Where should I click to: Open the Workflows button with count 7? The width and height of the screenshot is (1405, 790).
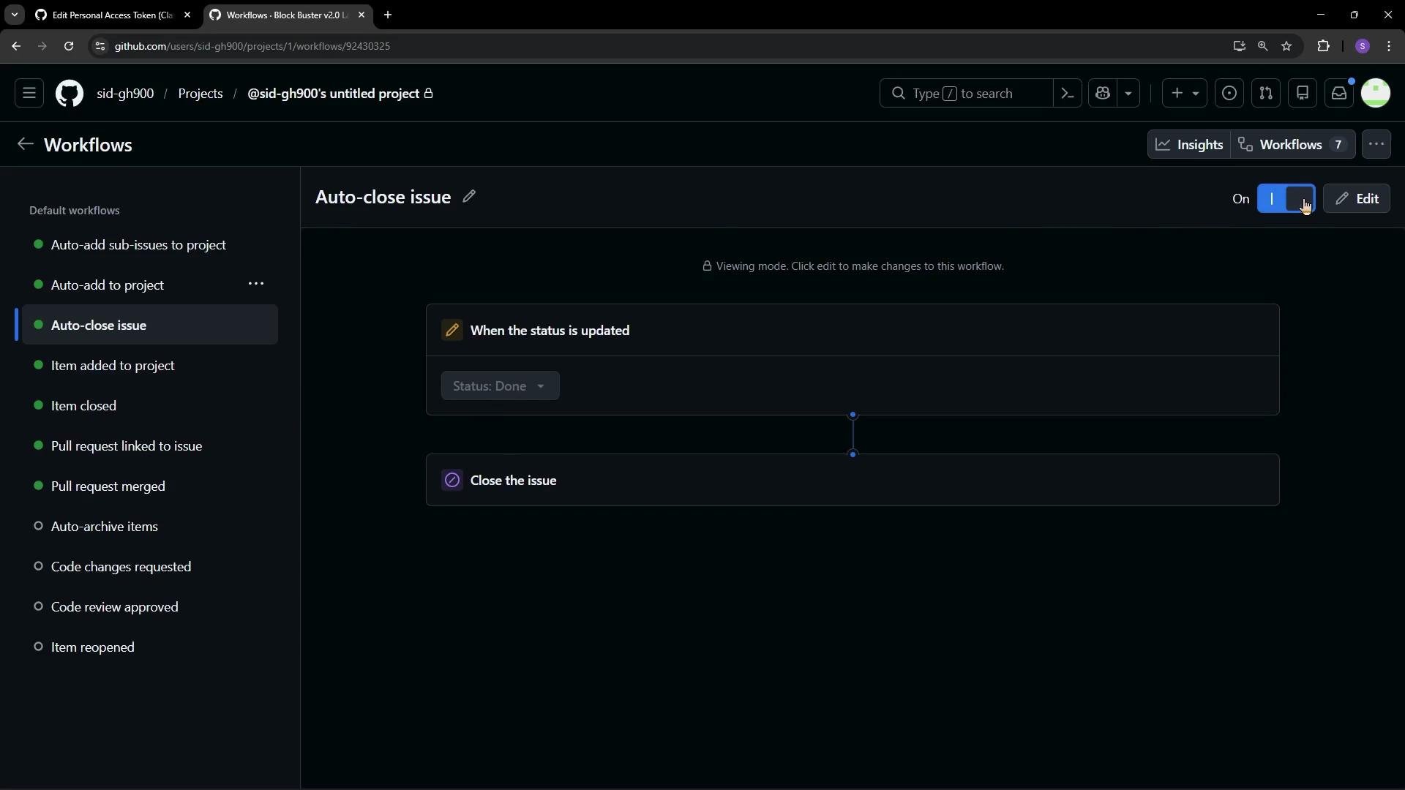pos(1293,145)
